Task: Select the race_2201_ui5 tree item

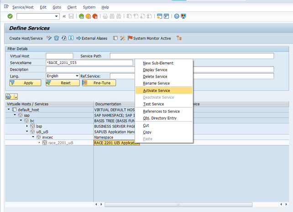Action: (61, 143)
